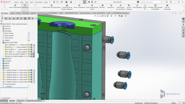Screen dimensions: 185x104
Task: Switch to the Esboço tab
Action: pyautogui.click(x=18, y=13)
